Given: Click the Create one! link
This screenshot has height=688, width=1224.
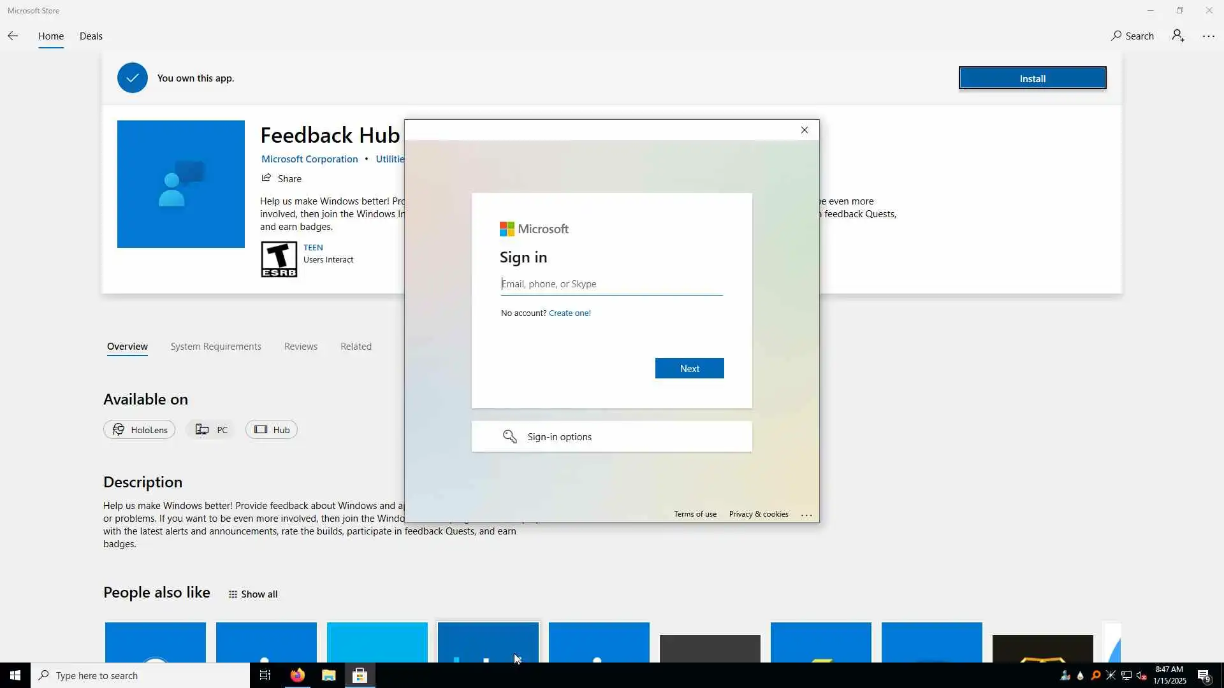Looking at the screenshot, I should click(569, 313).
